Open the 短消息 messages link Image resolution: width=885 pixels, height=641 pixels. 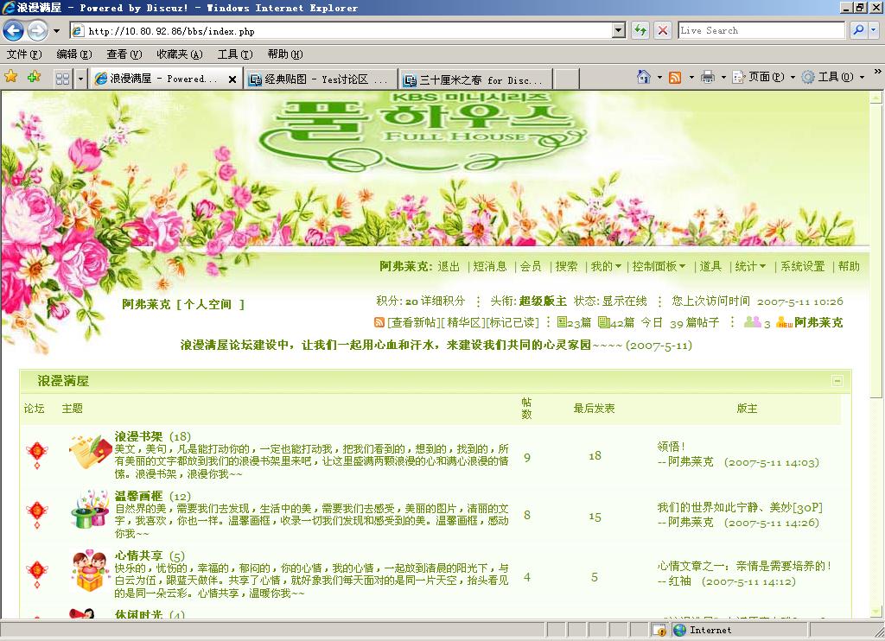point(489,266)
